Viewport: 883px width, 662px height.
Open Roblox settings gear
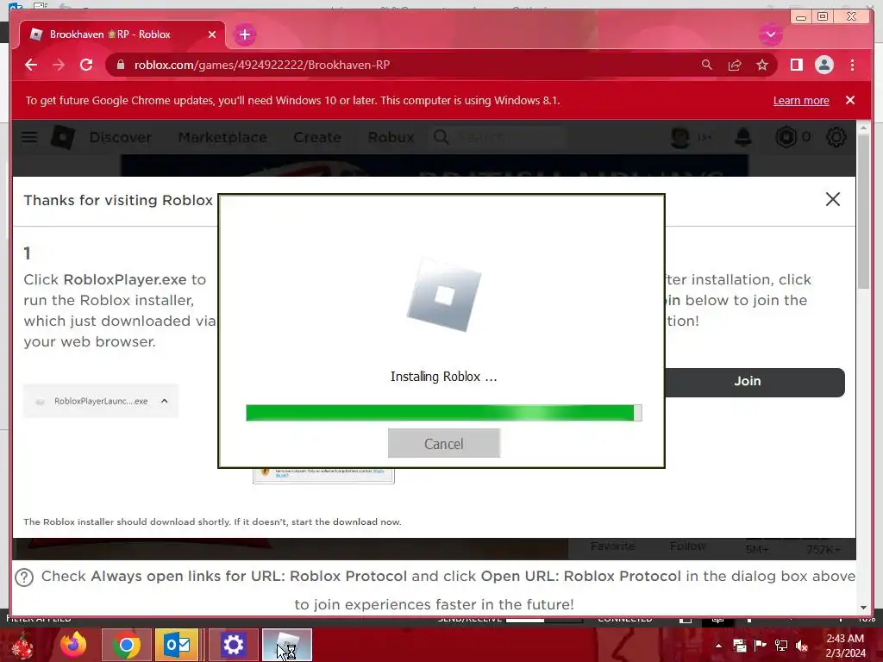coord(836,137)
